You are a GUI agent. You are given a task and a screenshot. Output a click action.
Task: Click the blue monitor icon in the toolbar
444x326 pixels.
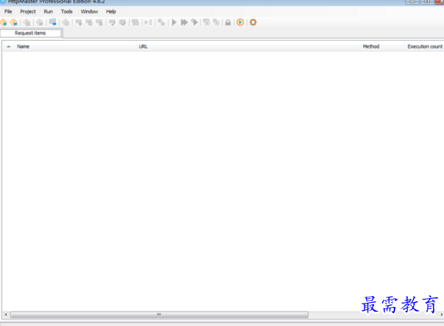point(52,22)
